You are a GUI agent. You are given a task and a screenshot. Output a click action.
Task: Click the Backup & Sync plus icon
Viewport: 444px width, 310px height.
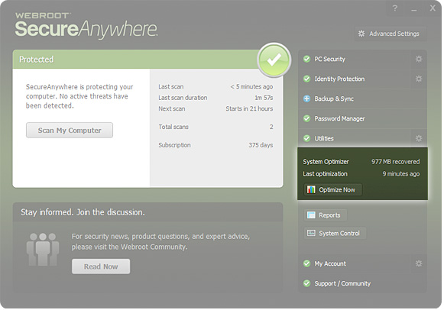click(x=306, y=98)
